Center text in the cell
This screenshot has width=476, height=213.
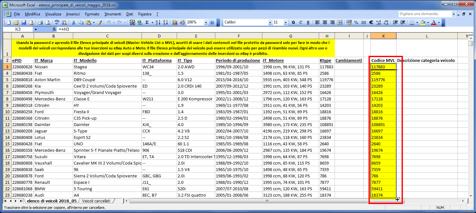point(325,22)
